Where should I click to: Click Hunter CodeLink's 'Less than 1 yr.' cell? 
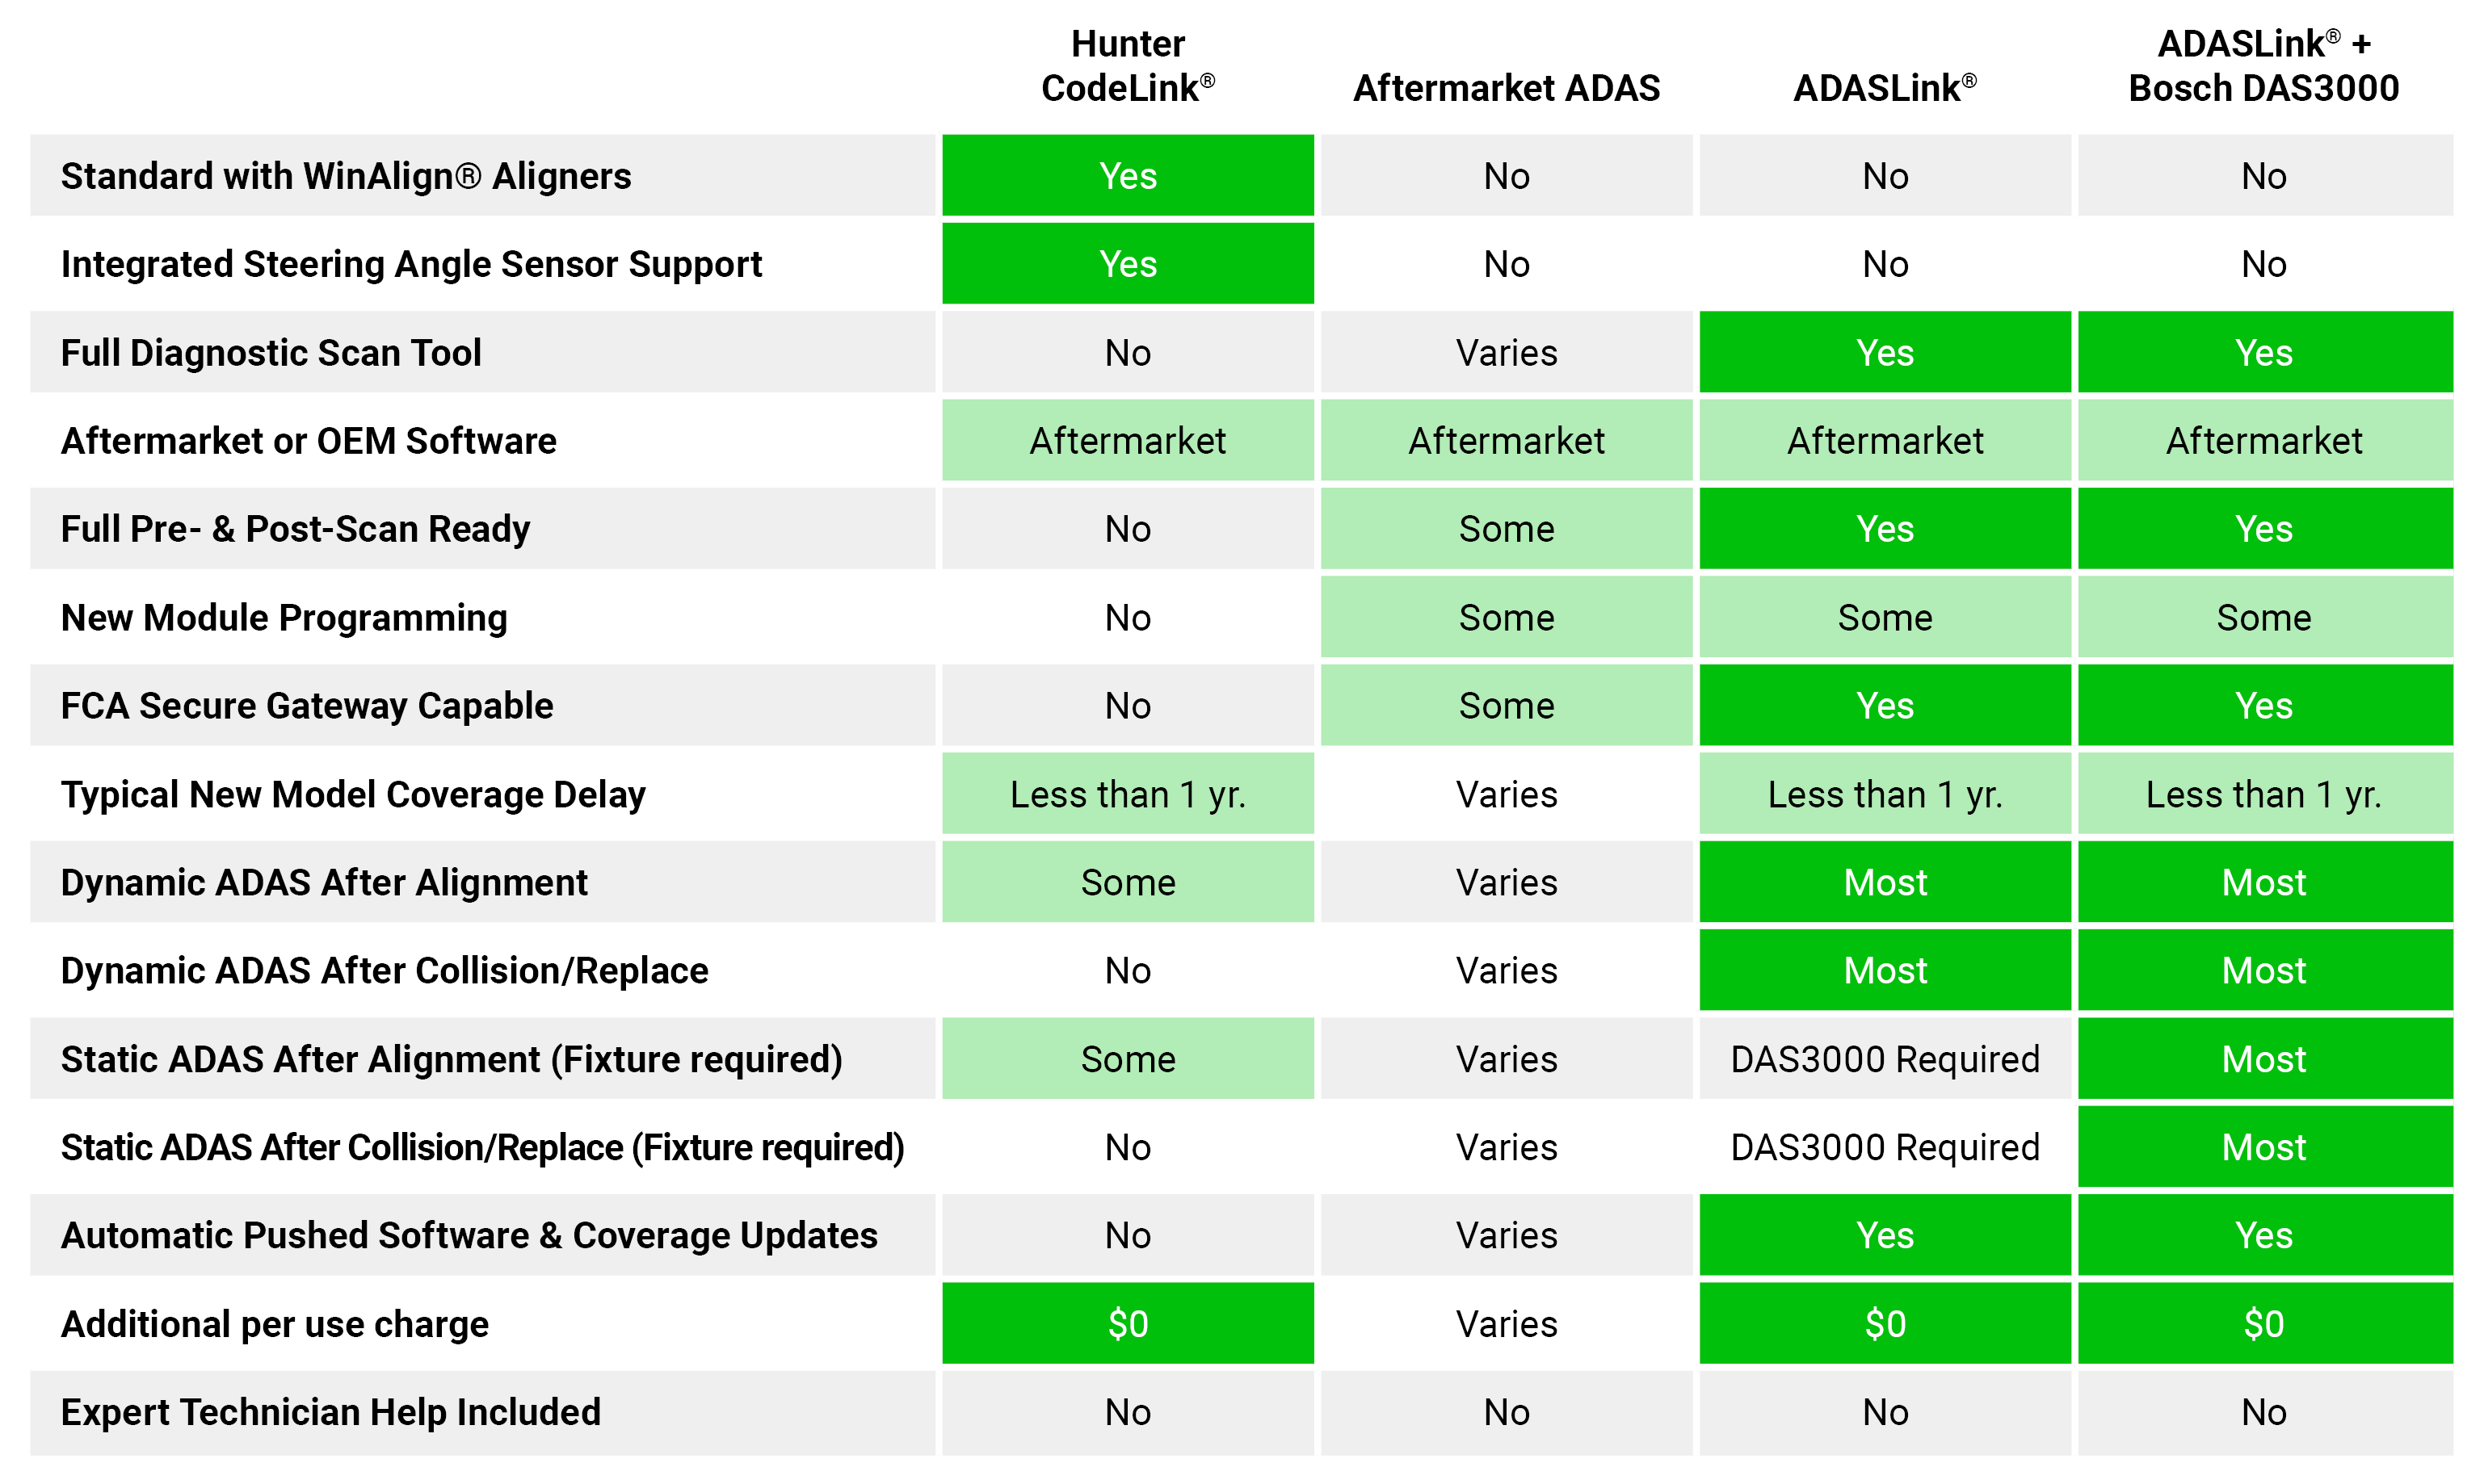pyautogui.click(x=1128, y=794)
